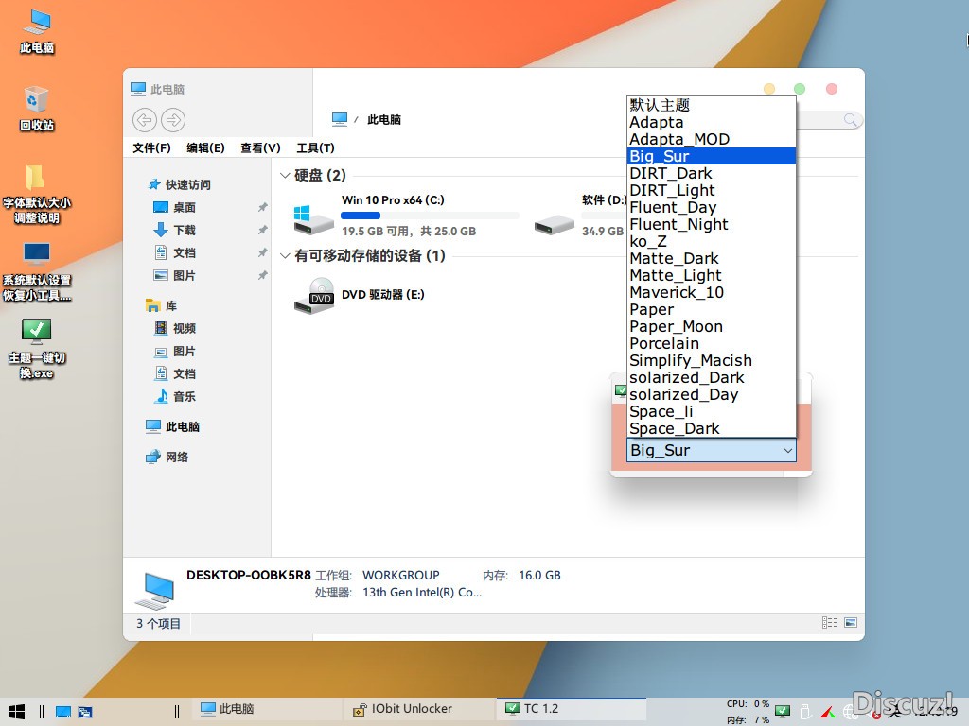Open 编辑(E) menu
Image resolution: width=969 pixels, height=726 pixels.
205,147
